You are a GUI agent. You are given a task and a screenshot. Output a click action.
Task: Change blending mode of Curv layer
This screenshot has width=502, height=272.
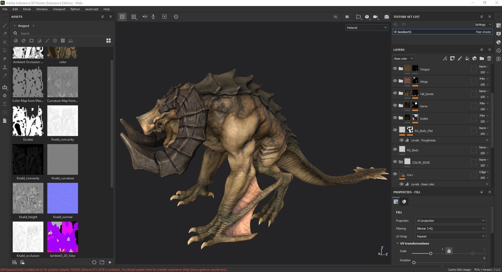click(484, 172)
